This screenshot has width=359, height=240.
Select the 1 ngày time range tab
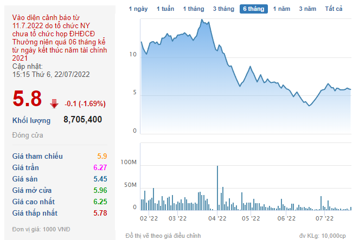(138, 9)
